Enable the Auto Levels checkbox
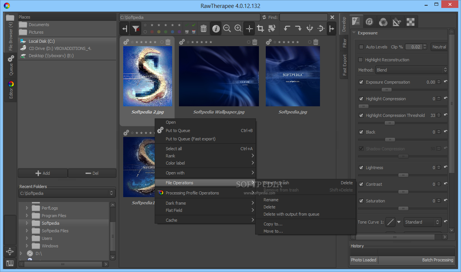461x272 pixels. click(x=361, y=47)
